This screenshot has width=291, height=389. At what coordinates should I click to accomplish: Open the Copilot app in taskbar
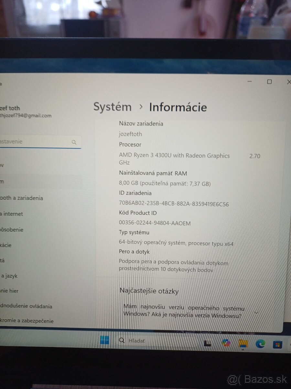[226, 343]
